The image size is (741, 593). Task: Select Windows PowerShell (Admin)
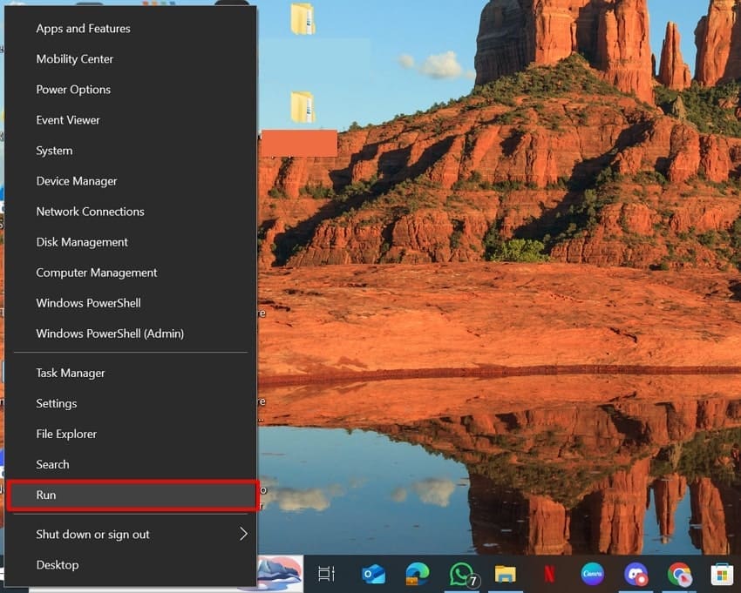point(109,334)
